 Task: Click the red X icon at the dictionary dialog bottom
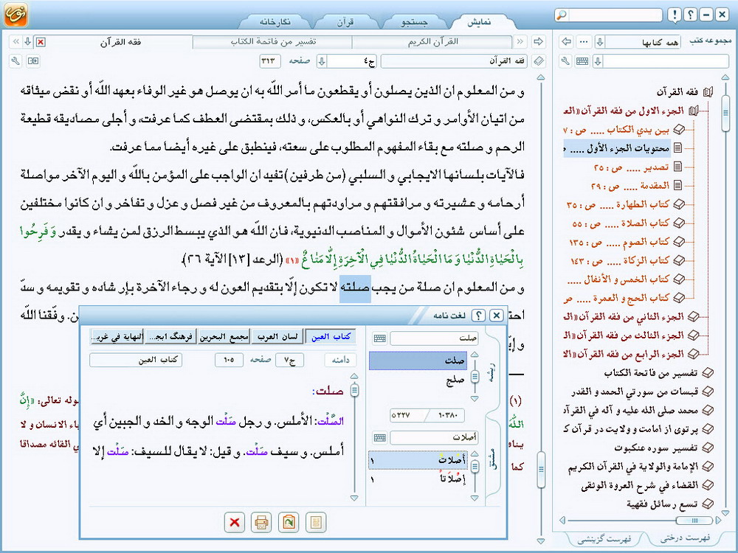tap(235, 523)
